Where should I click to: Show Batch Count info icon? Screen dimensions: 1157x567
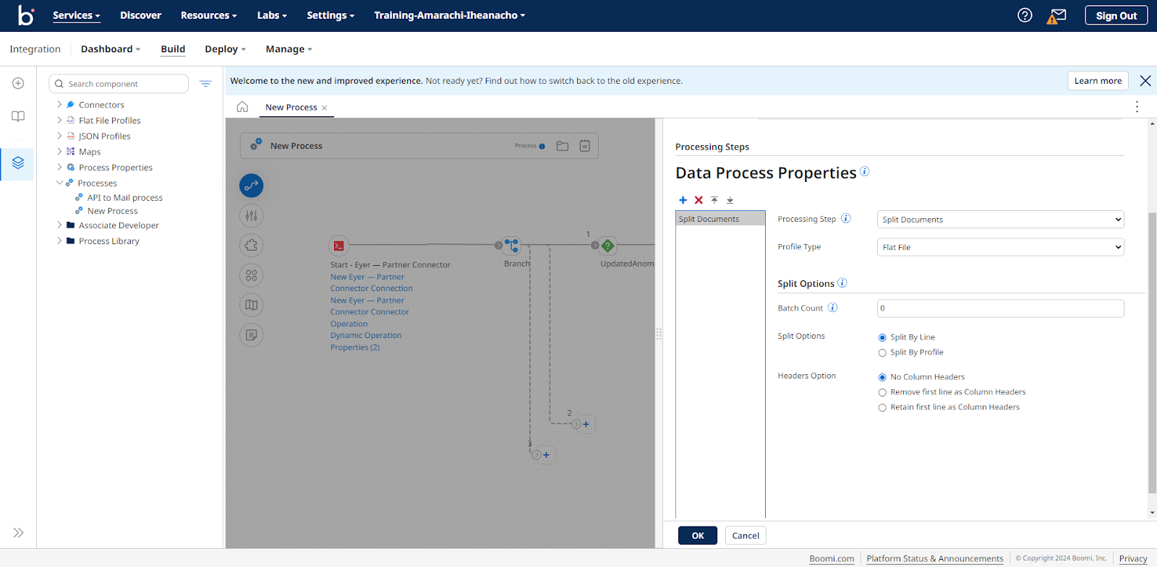click(x=832, y=308)
